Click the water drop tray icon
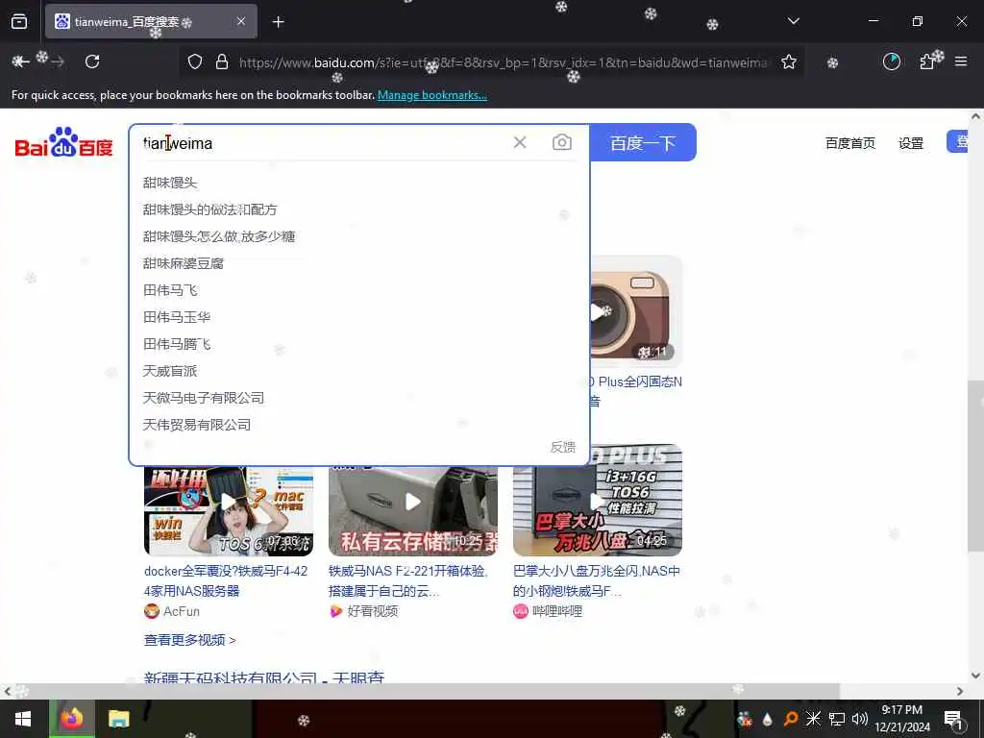This screenshot has height=738, width=984. point(768,719)
